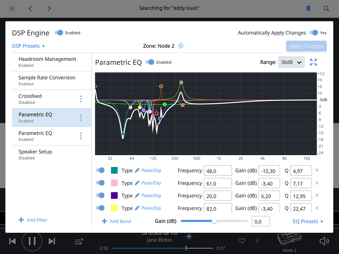Image resolution: width=339 pixels, height=254 pixels.
Task: Click the bookmark icon in the top bar
Action: click(x=308, y=8)
